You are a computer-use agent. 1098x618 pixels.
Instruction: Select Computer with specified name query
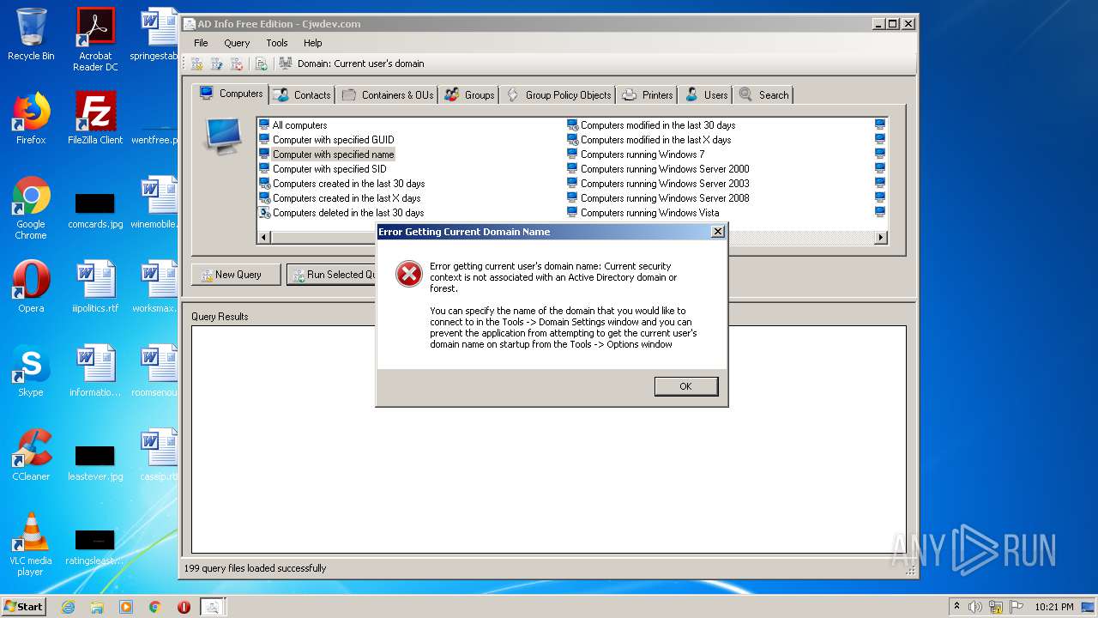pyautogui.click(x=326, y=154)
